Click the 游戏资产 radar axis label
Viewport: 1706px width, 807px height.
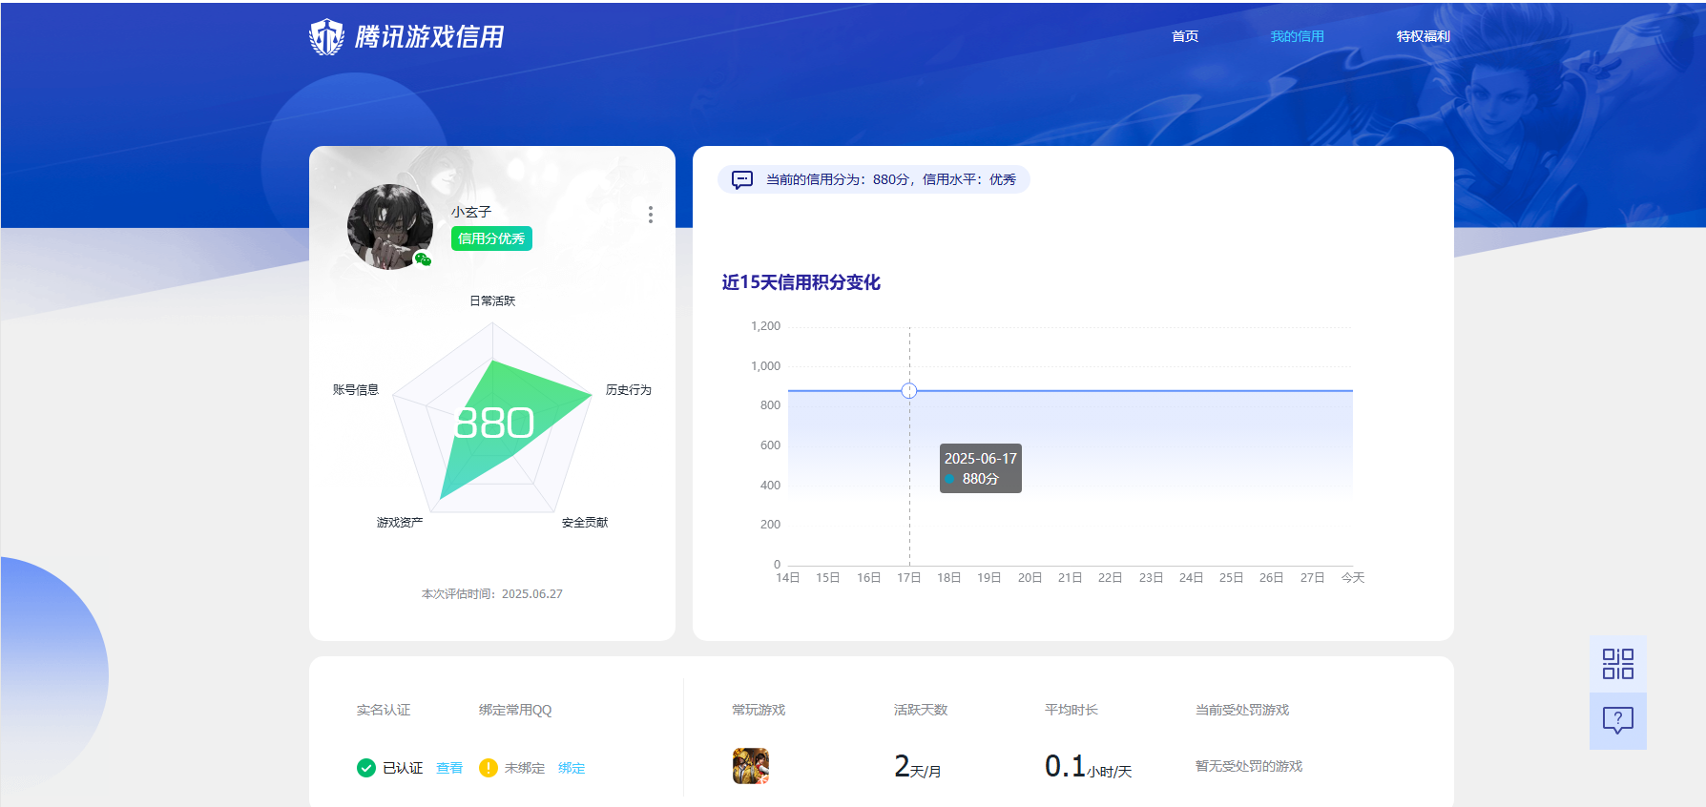pyautogui.click(x=400, y=522)
